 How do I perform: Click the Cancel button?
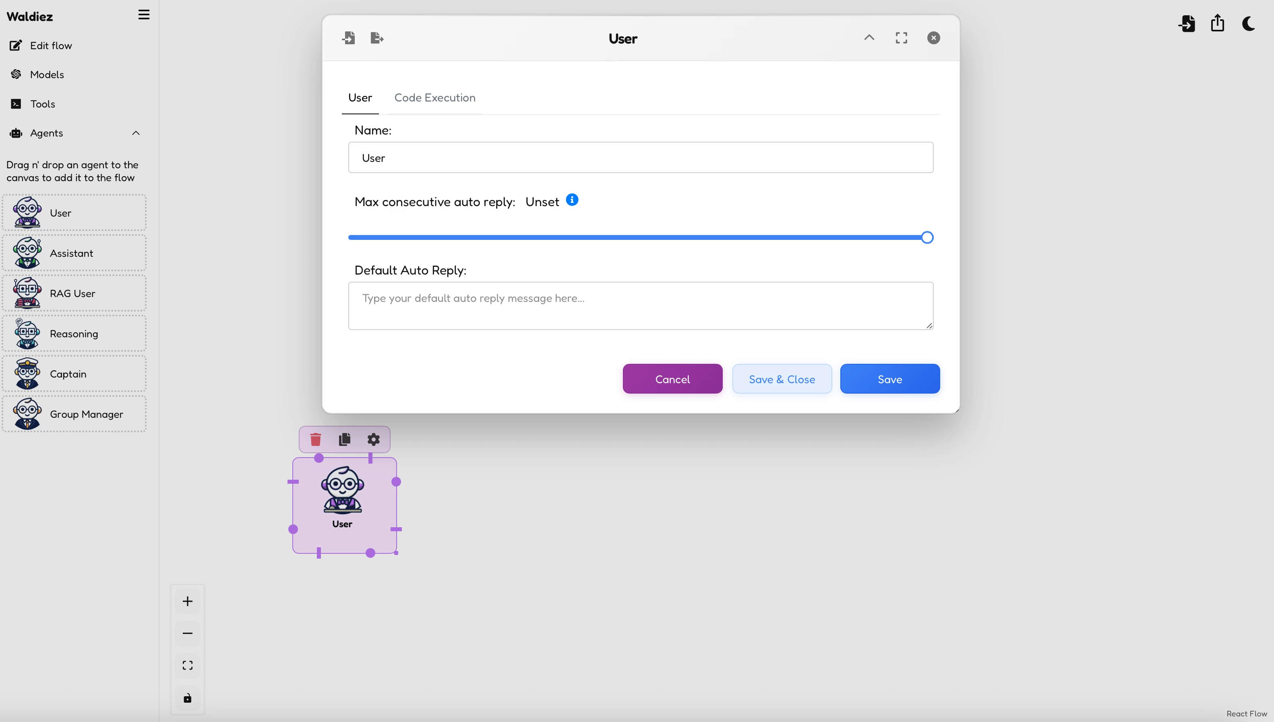point(673,379)
